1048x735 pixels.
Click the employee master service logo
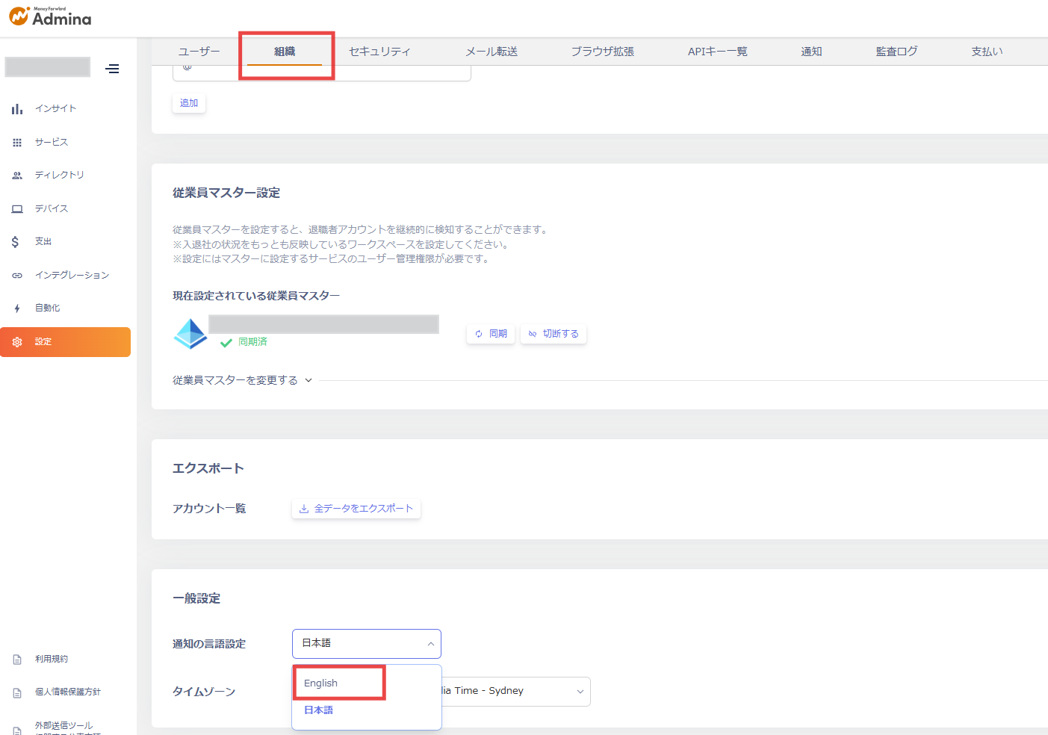(x=190, y=334)
